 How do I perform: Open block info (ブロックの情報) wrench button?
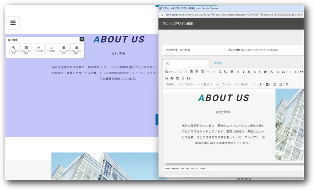14,49
